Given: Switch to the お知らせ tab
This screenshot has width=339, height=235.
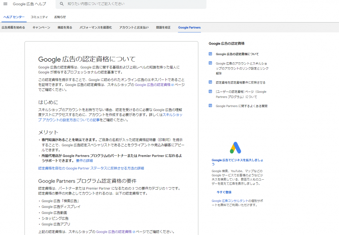Looking at the screenshot, I should point(60,17).
